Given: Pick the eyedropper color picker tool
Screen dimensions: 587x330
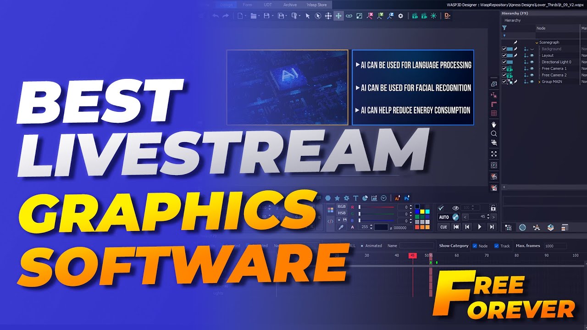Looking at the screenshot, I should coord(339,227).
